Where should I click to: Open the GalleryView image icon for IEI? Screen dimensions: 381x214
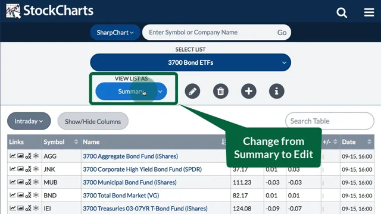tap(20, 208)
